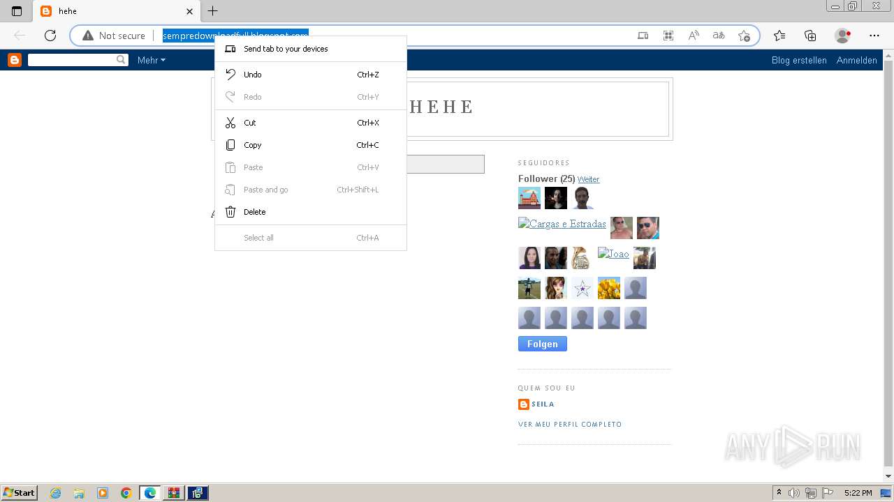Open Google Chrome from taskbar
894x502 pixels.
(126, 493)
